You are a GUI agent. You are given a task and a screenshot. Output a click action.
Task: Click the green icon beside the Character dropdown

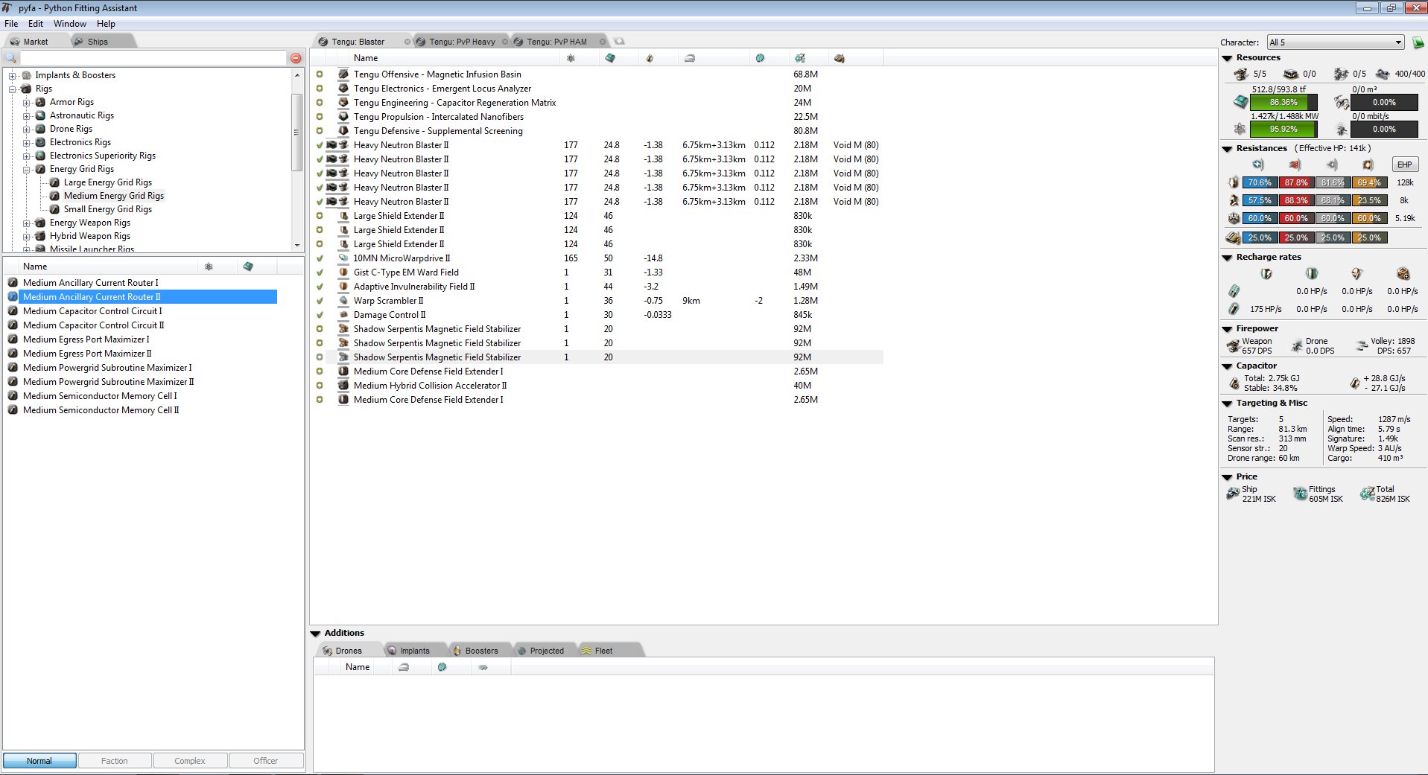click(x=1418, y=42)
